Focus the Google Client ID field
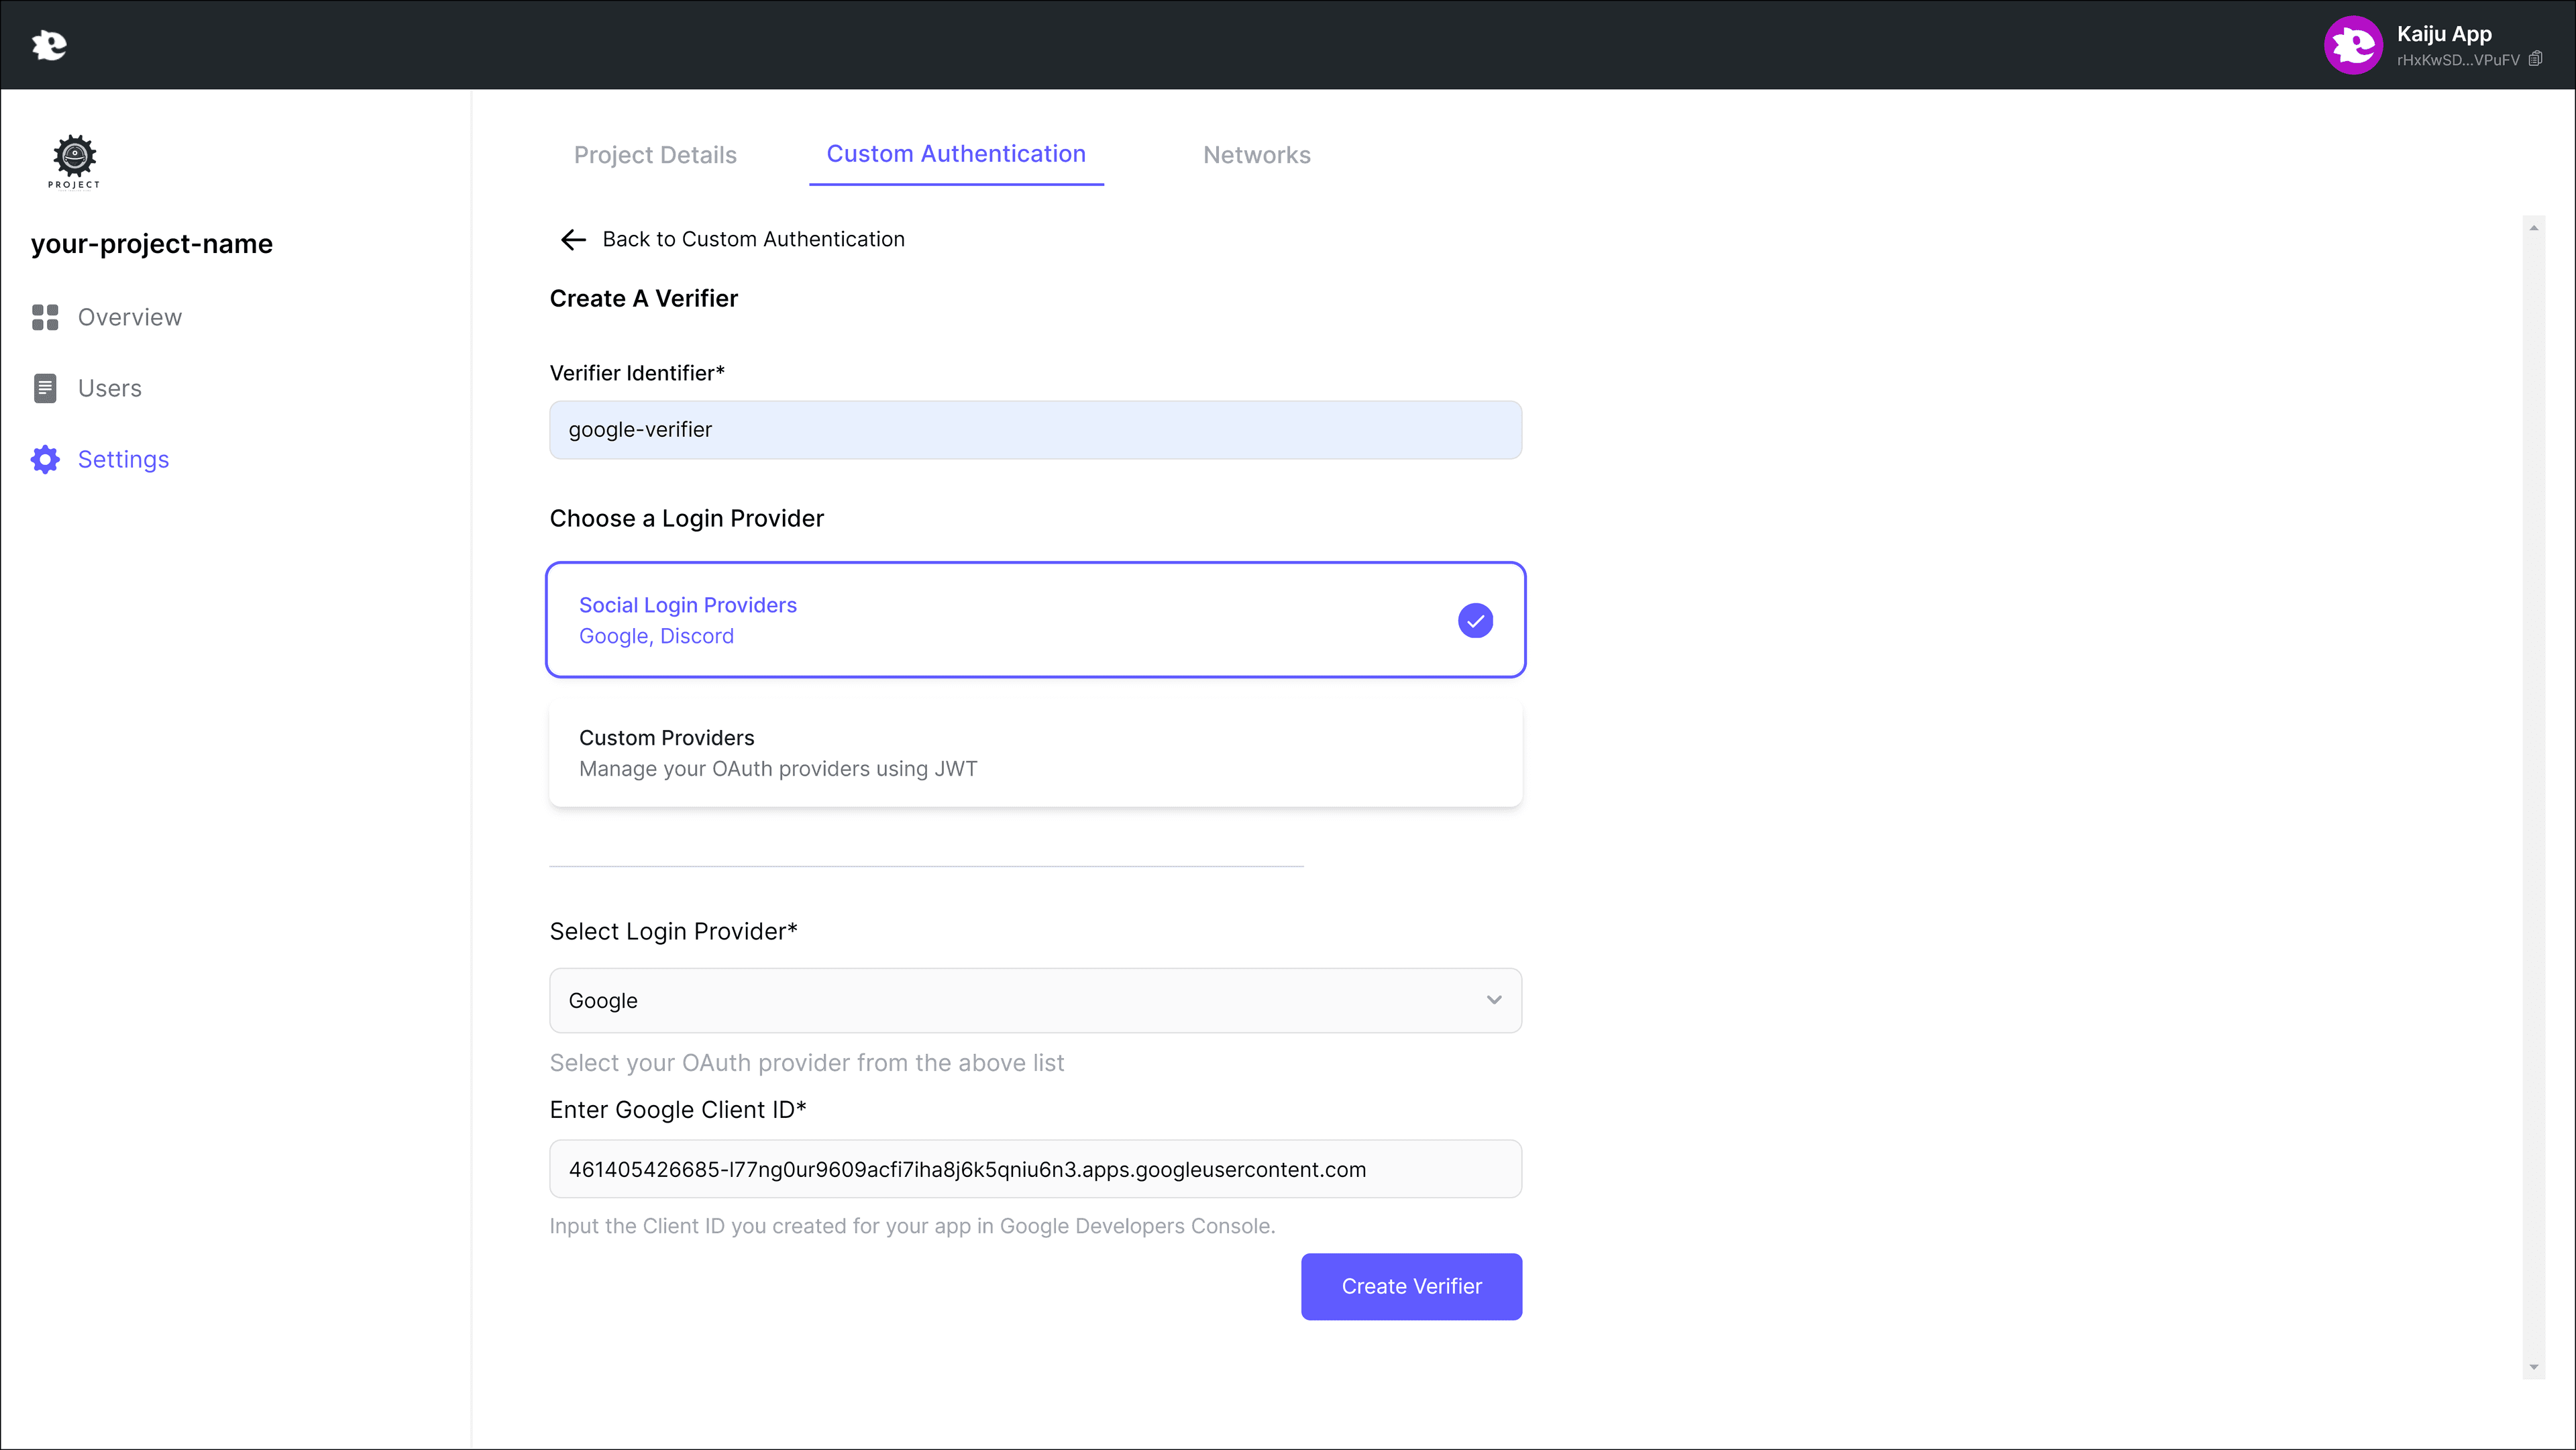The height and width of the screenshot is (1450, 2576). coord(1035,1169)
